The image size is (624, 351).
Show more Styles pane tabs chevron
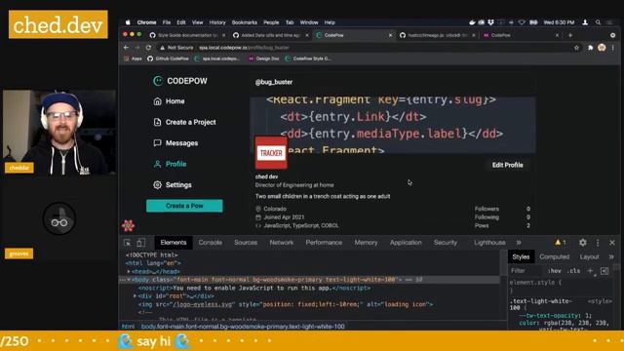[x=611, y=256]
